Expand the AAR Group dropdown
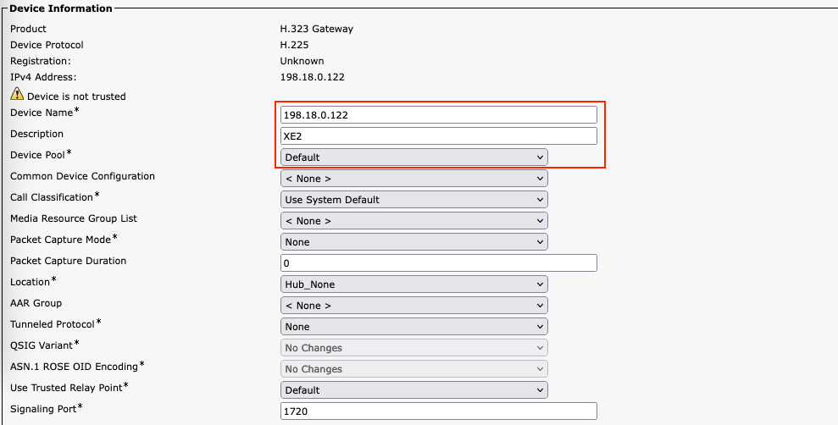The image size is (838, 425). tap(413, 306)
